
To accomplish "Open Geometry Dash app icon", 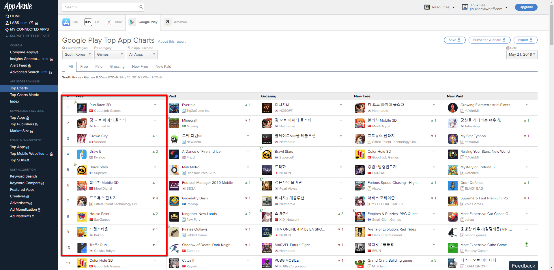I will pyautogui.click(x=174, y=201).
